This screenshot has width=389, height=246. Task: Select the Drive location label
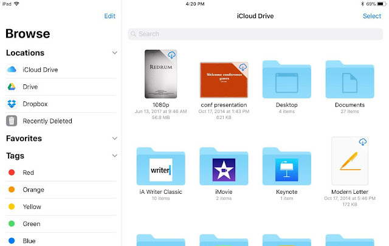click(30, 87)
